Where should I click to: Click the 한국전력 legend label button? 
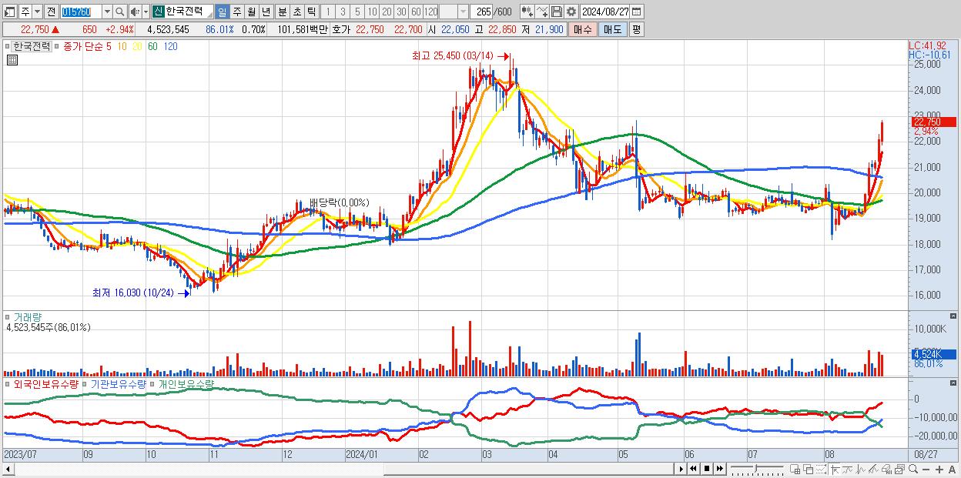[32, 46]
